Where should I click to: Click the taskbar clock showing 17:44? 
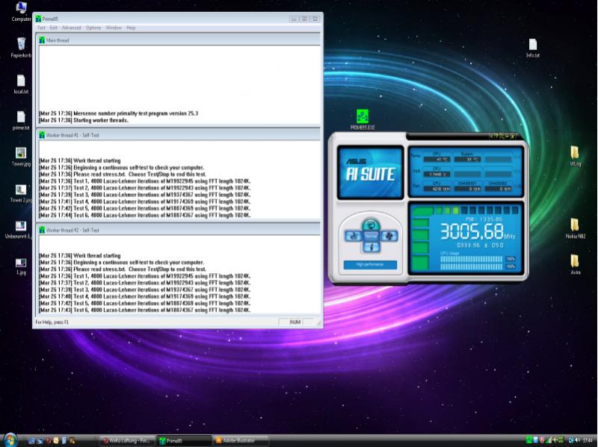point(588,440)
